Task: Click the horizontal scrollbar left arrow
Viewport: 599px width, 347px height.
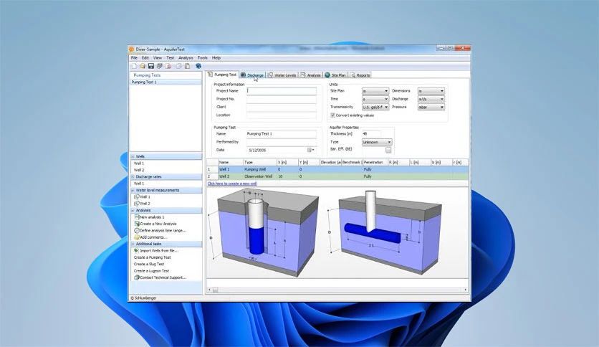Action: pos(209,290)
